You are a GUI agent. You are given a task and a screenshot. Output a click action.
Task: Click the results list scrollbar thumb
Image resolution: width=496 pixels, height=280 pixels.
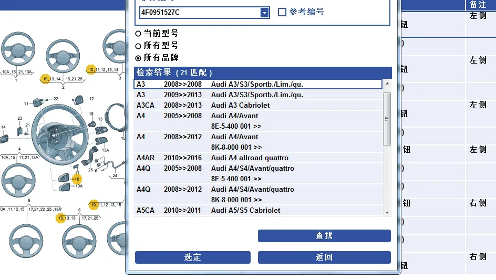tap(387, 119)
